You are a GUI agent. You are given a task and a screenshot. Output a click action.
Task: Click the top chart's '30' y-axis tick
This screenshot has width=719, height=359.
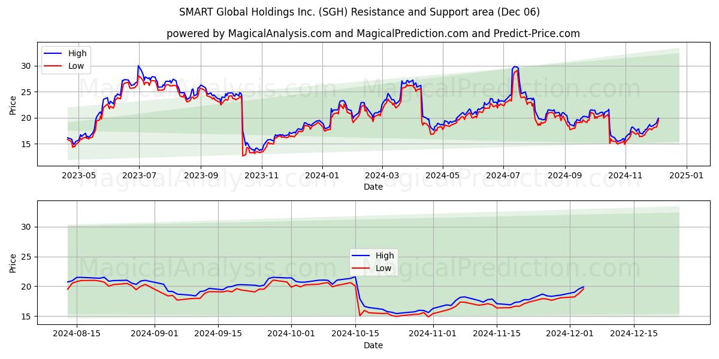click(x=28, y=66)
